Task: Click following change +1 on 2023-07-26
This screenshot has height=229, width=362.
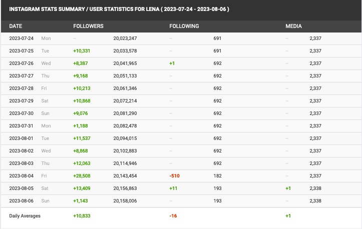Action: pyautogui.click(x=172, y=63)
